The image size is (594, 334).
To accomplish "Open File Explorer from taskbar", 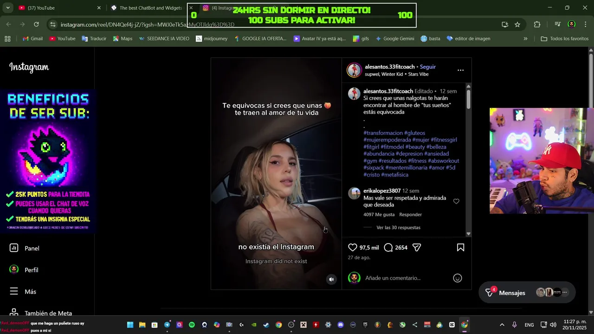I will click(x=142, y=325).
